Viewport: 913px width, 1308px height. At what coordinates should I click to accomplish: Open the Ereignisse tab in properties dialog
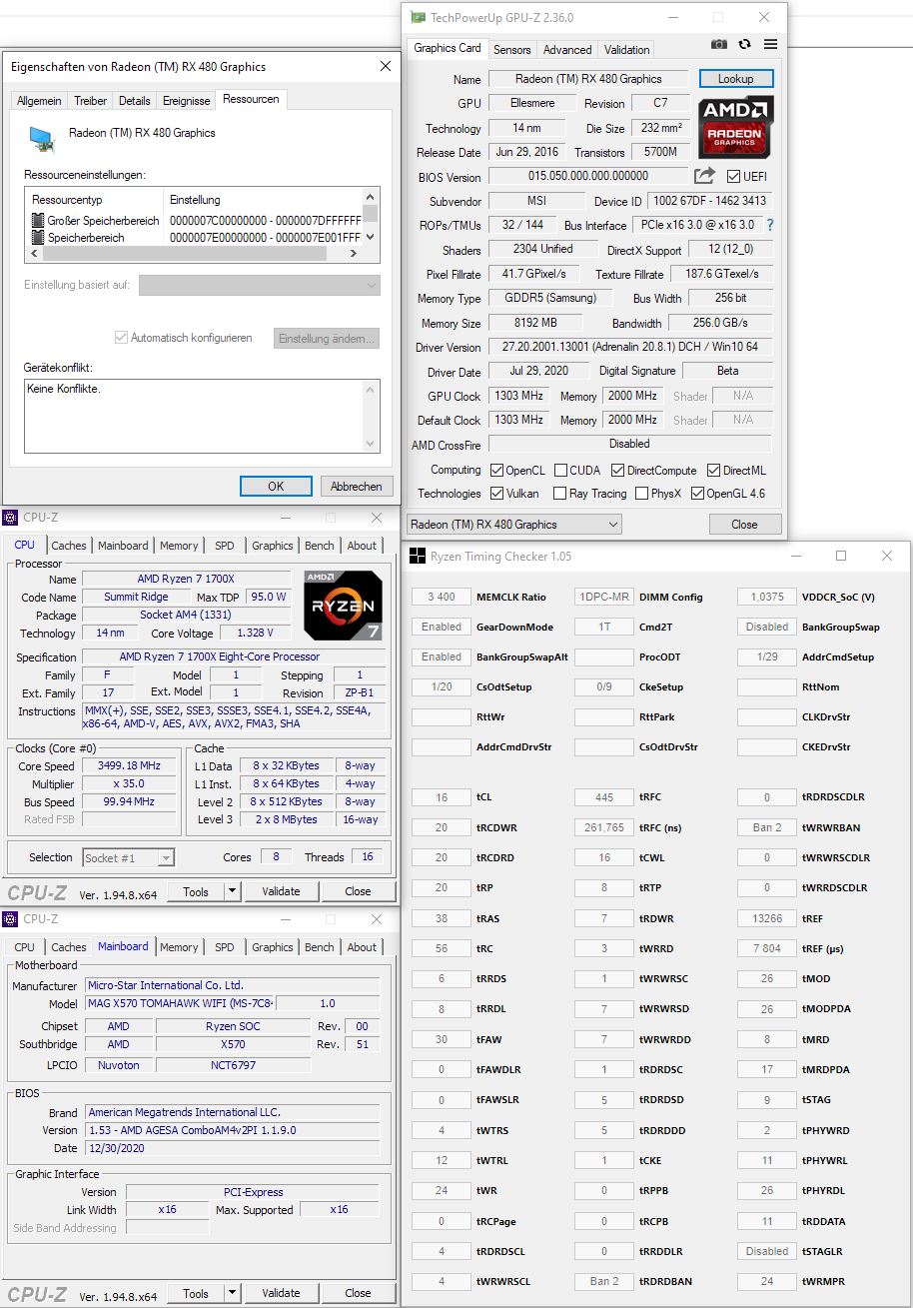[x=187, y=100]
